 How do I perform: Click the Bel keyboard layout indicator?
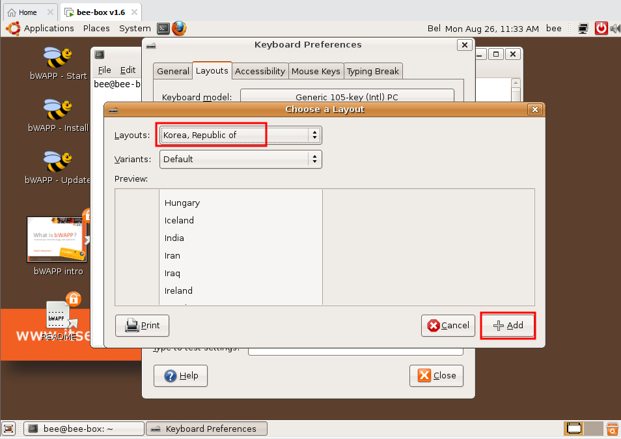click(x=434, y=29)
